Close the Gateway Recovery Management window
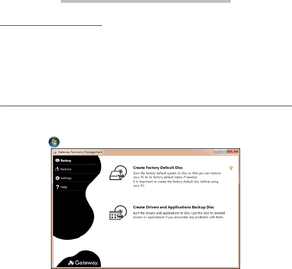 (233, 151)
